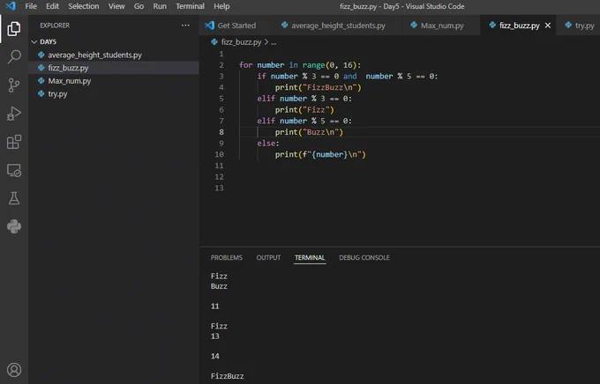This screenshot has height=384, width=600.
Task: Open Remote Explorer icon in activity bar
Action: pos(14,170)
